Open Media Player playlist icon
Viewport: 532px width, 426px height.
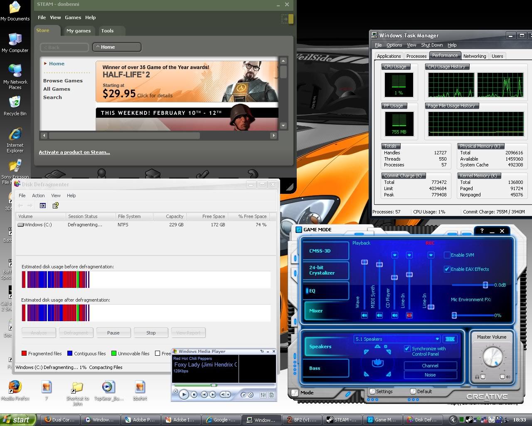tap(271, 395)
